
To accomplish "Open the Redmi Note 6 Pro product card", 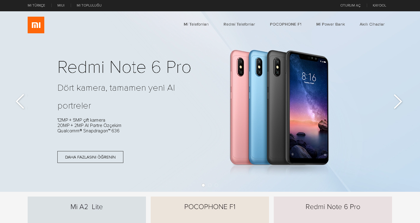I will tap(333, 210).
